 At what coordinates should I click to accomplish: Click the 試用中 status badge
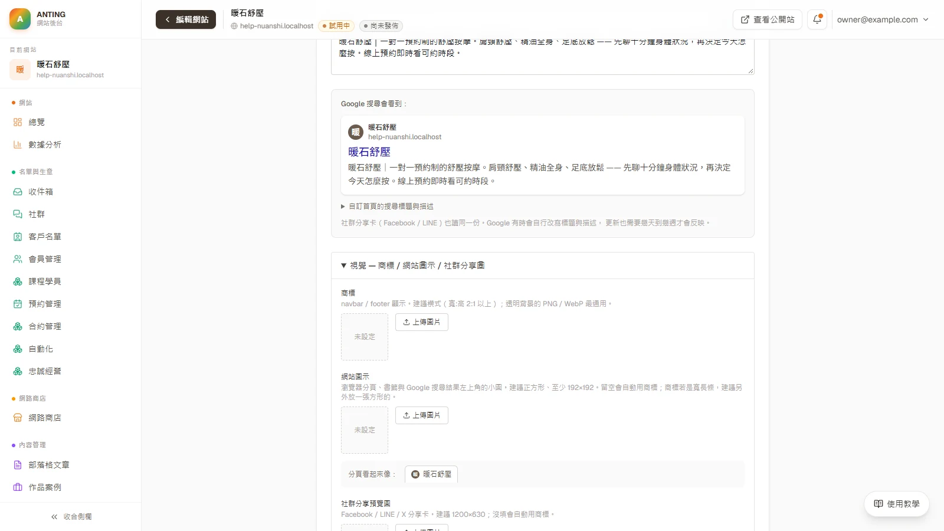[x=336, y=26]
